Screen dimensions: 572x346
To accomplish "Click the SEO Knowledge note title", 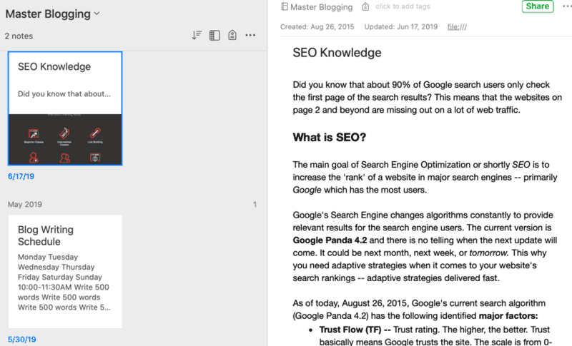I will pos(337,53).
